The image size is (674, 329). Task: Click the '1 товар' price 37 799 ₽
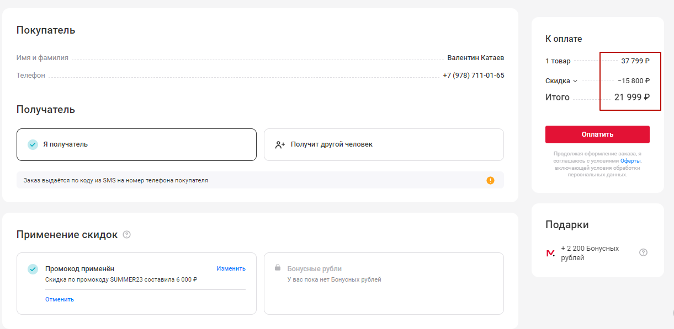click(635, 61)
